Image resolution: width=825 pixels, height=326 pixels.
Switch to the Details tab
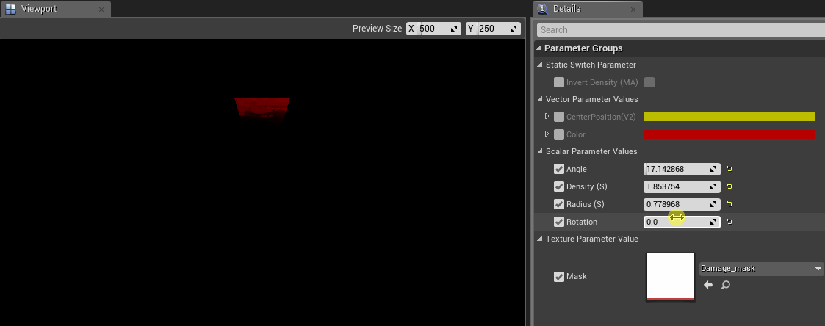(587, 9)
